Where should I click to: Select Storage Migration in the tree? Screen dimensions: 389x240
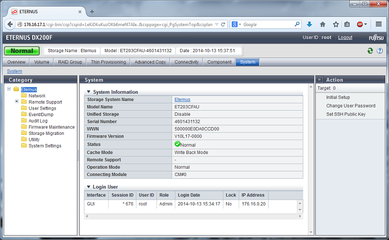point(46,133)
